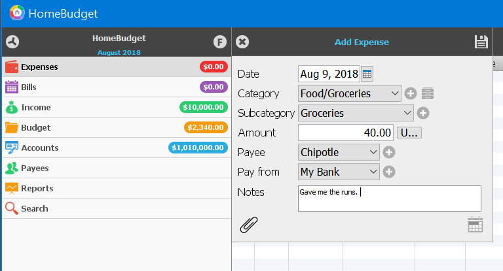Screen dimensions: 503x271
Task: Add a new category with plus icon
Action: pyautogui.click(x=411, y=93)
